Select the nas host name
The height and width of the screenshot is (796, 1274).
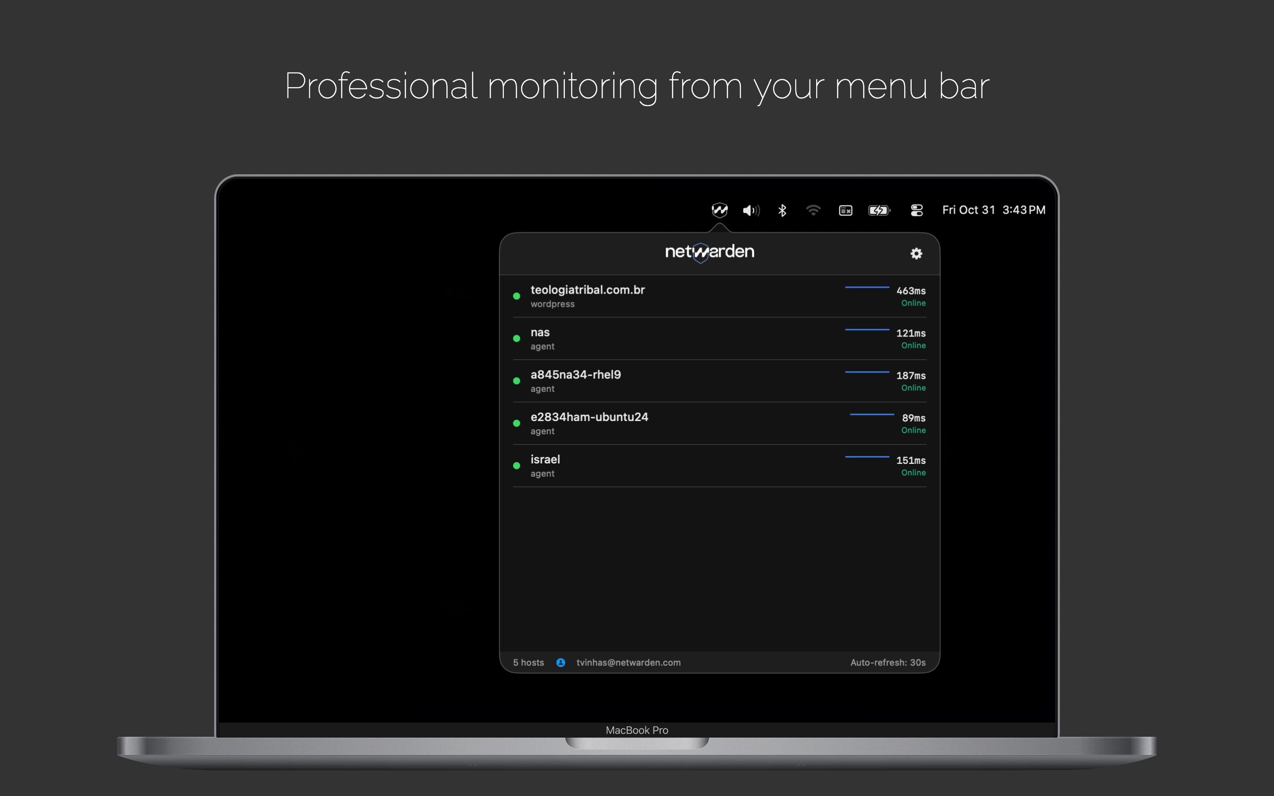pyautogui.click(x=540, y=332)
